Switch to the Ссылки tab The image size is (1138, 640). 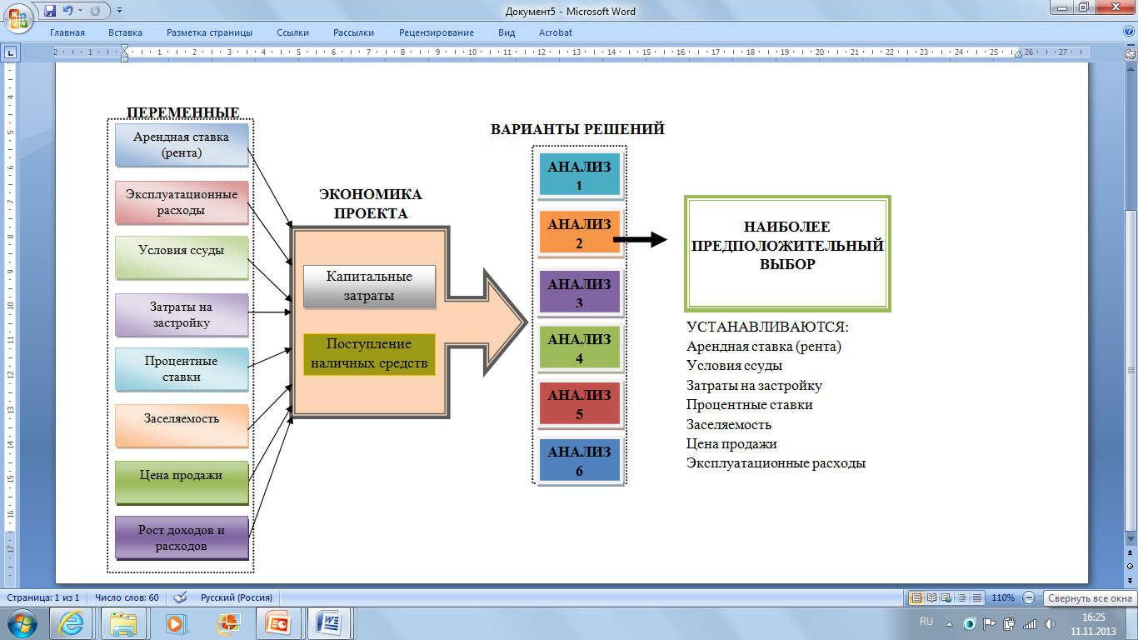pyautogui.click(x=292, y=32)
